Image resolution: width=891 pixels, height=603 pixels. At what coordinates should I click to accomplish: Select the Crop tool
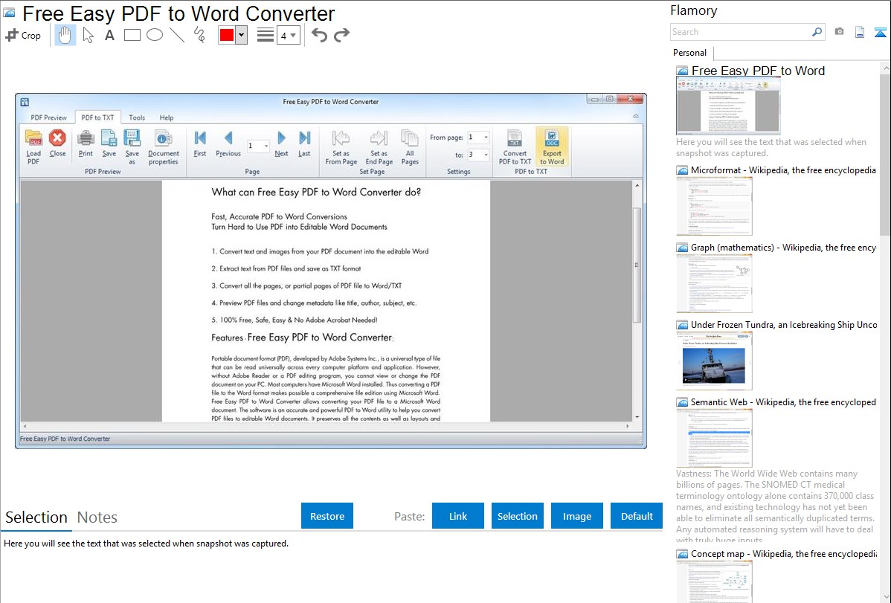23,35
